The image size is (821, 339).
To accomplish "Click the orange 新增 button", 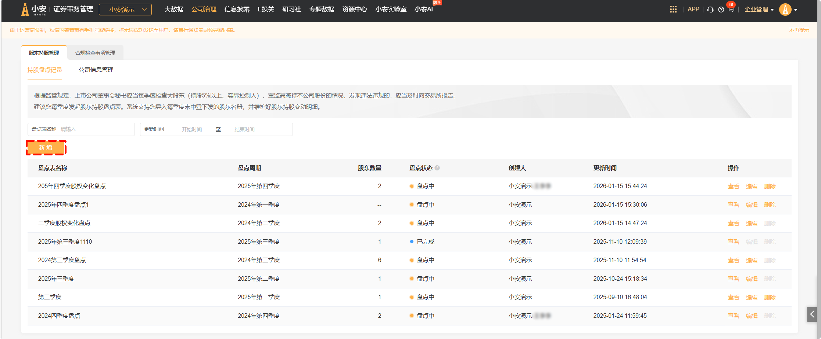I will [x=46, y=148].
